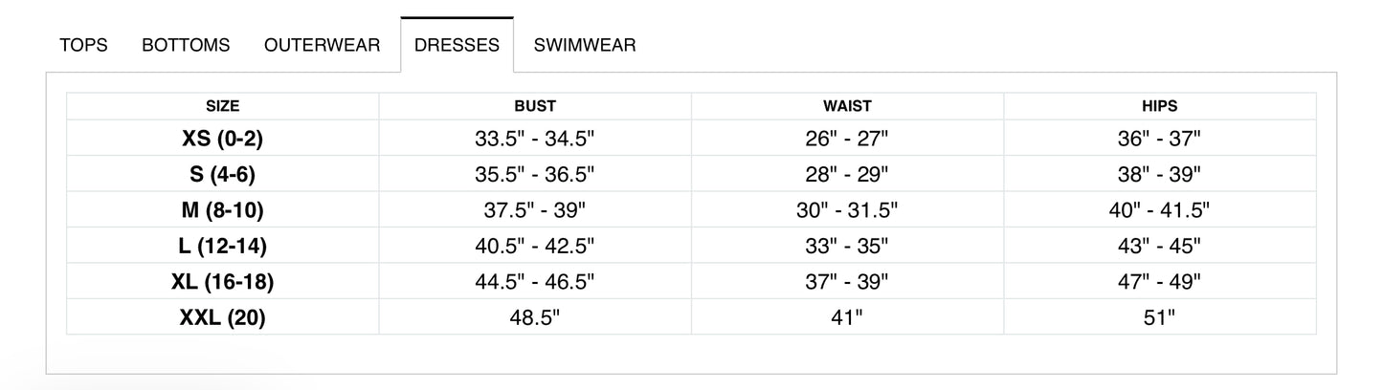Click the L (12-14) size label
The image size is (1383, 390).
222,246
